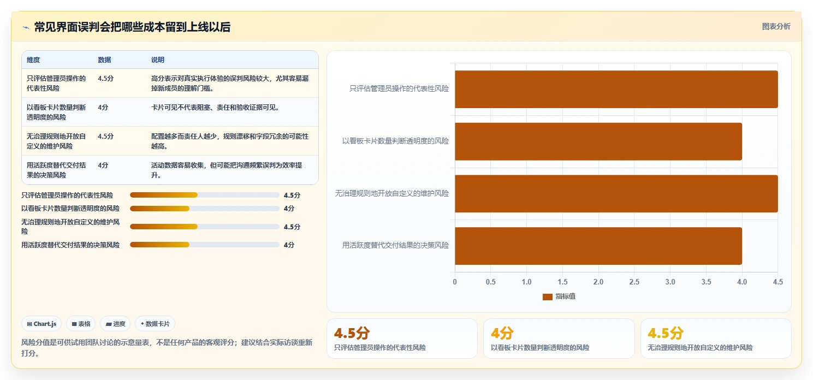813x380 pixels.
Task: Click progress bar for 只评估管理员操作的代表性风险
Action: click(205, 195)
